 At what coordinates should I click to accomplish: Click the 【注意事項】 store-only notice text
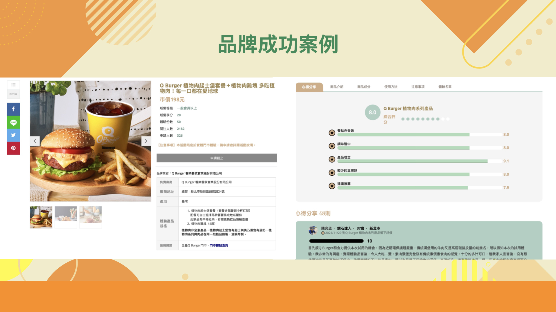click(x=206, y=145)
